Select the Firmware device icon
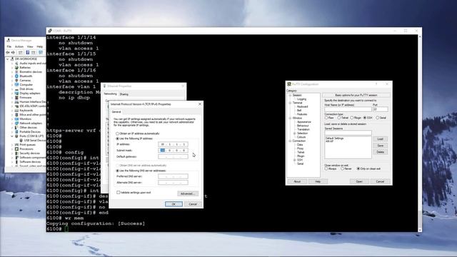 coord(16,98)
